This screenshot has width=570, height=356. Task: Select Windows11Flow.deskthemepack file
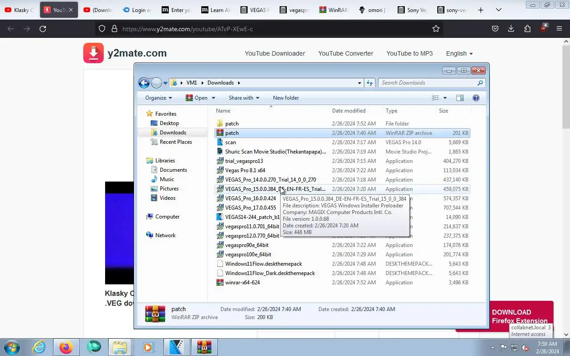(x=264, y=264)
